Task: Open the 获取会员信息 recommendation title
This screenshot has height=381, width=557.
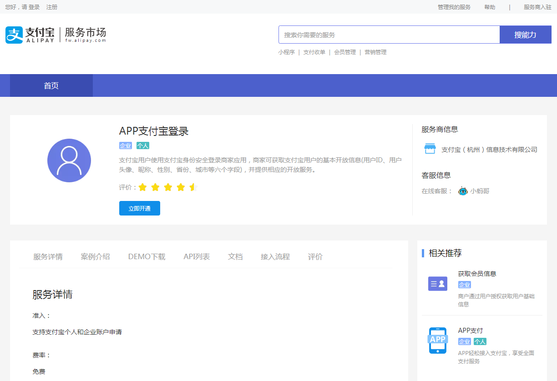Action: click(x=477, y=274)
